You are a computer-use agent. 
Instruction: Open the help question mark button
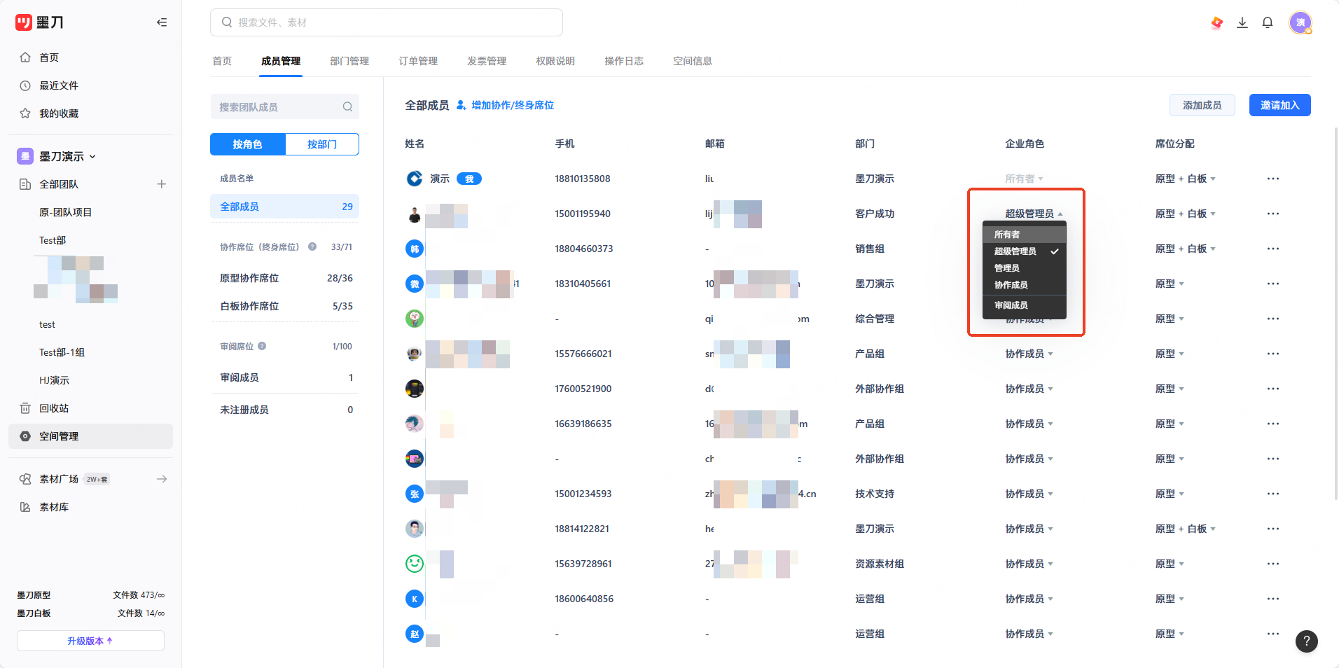[x=1307, y=641]
